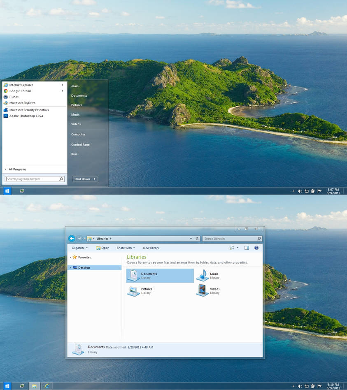Viewport: 347px width, 390px height.
Task: Click the Internet Explorer taskbar icon
Action: point(47,386)
